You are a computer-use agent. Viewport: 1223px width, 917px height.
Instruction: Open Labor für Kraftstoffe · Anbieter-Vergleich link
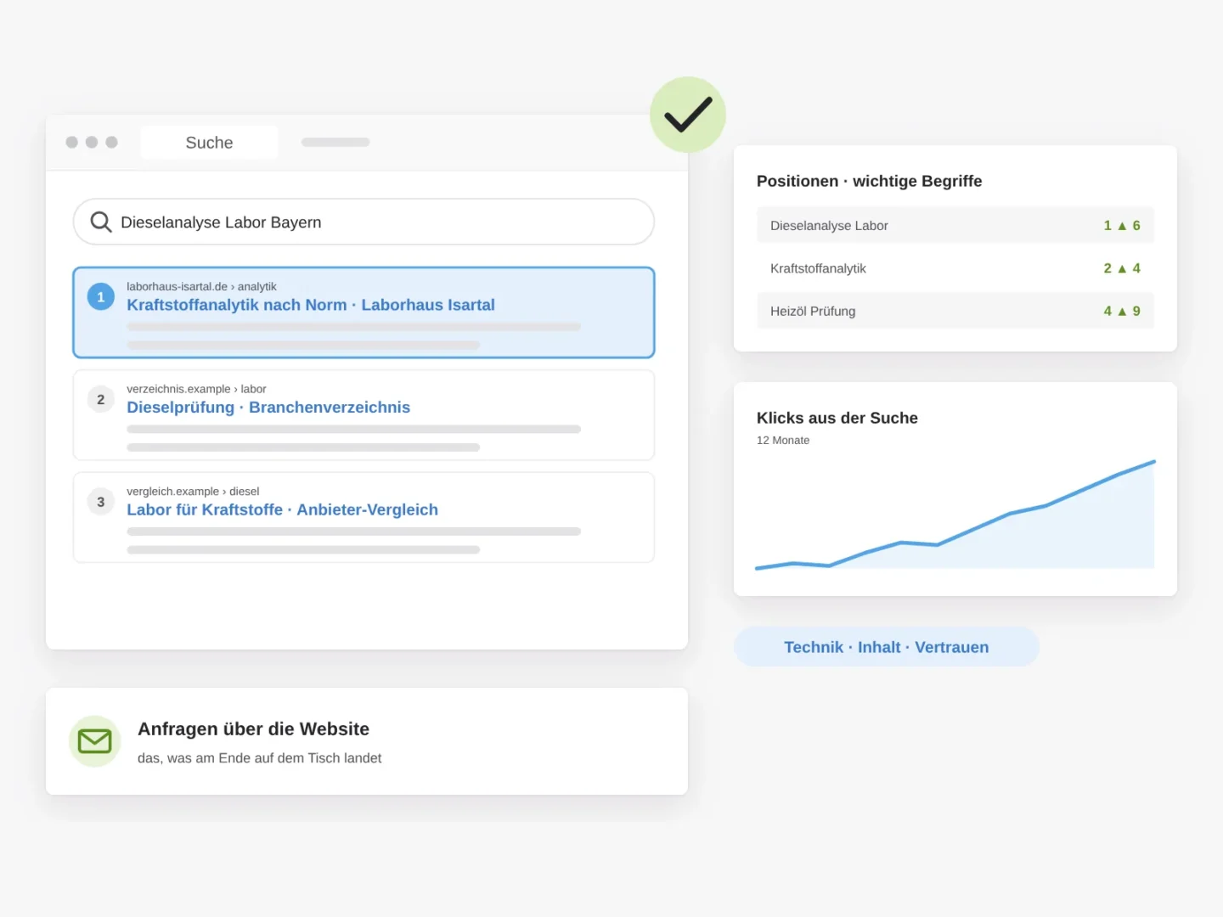click(x=283, y=509)
